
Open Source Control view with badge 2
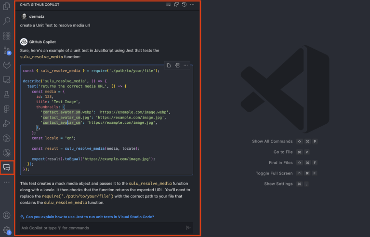7,50
